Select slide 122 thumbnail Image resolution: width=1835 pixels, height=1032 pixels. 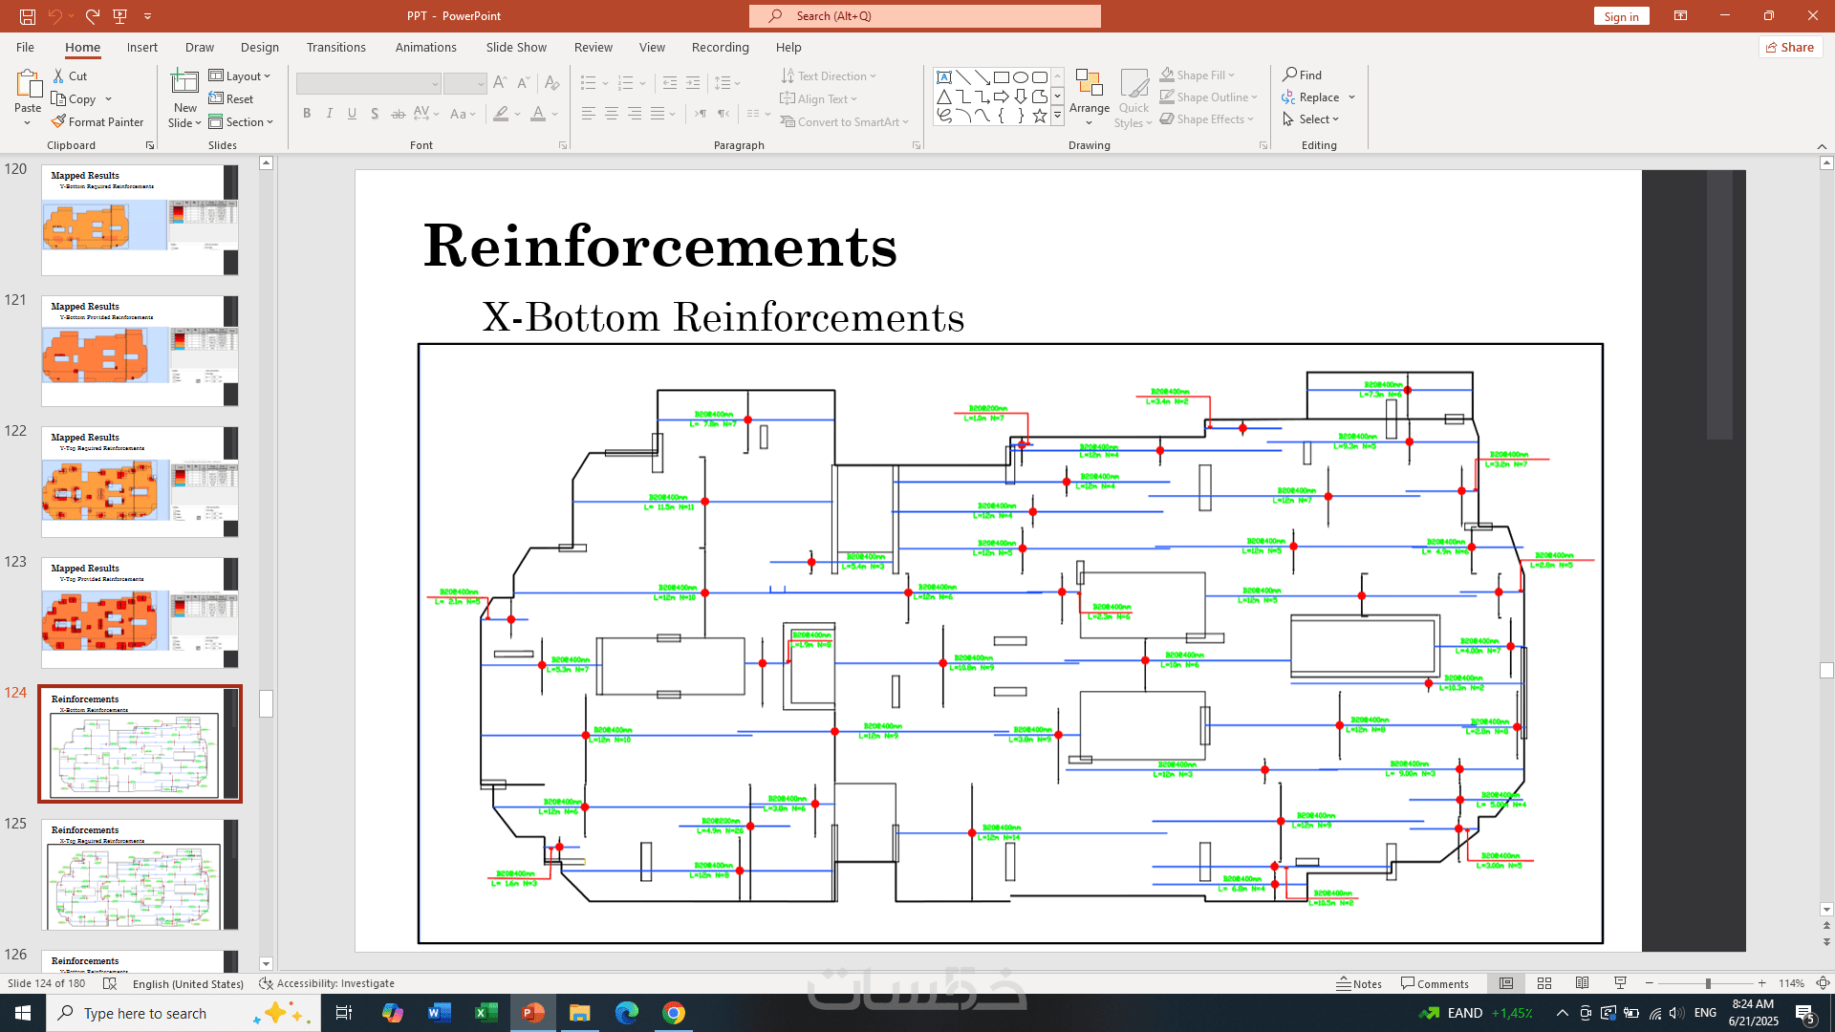140,482
